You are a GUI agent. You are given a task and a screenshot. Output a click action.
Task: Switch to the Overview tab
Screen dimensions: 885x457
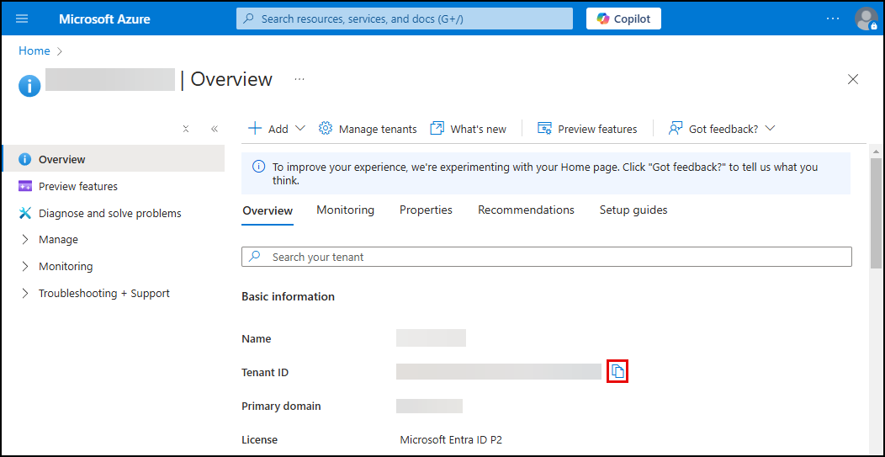268,210
